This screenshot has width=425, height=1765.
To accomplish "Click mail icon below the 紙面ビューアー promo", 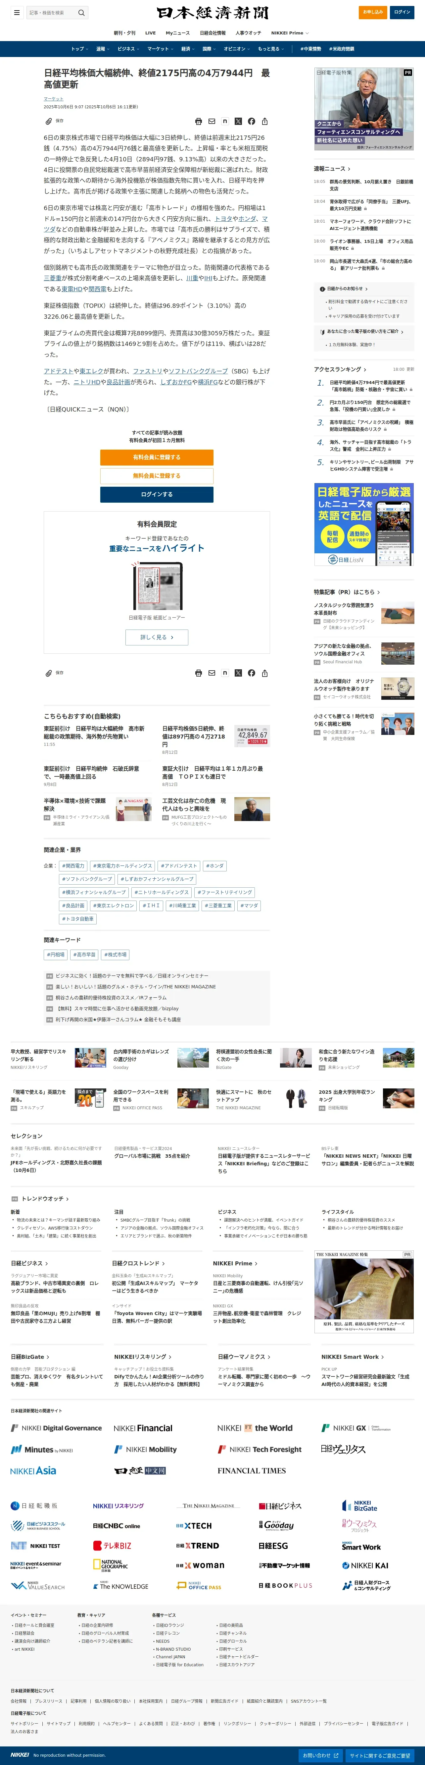I will click(x=212, y=673).
